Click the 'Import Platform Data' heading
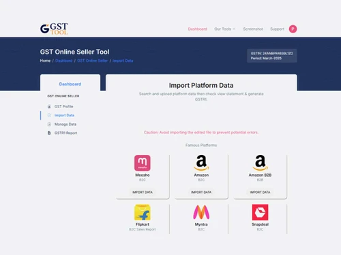This screenshot has width=341, height=255. tap(201, 86)
